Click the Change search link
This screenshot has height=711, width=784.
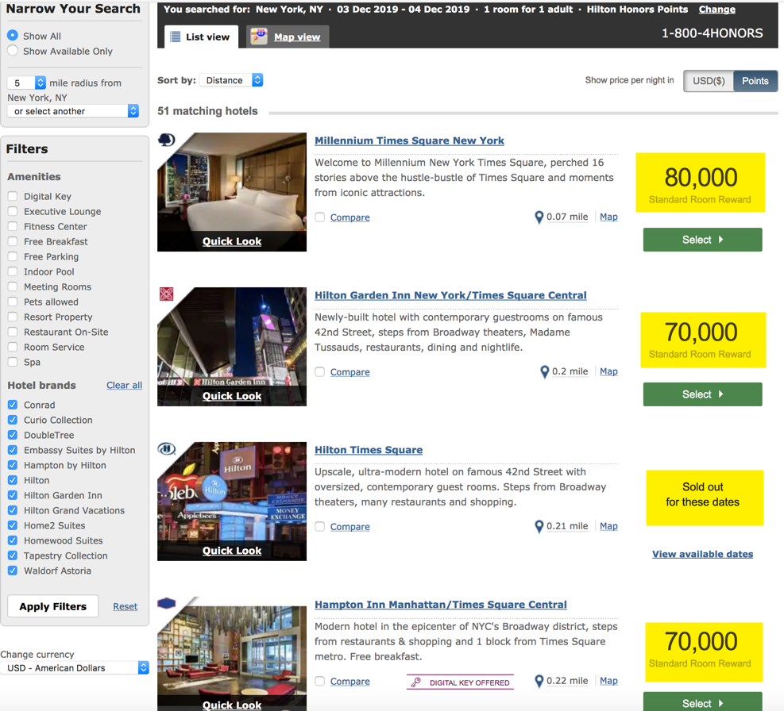(717, 9)
